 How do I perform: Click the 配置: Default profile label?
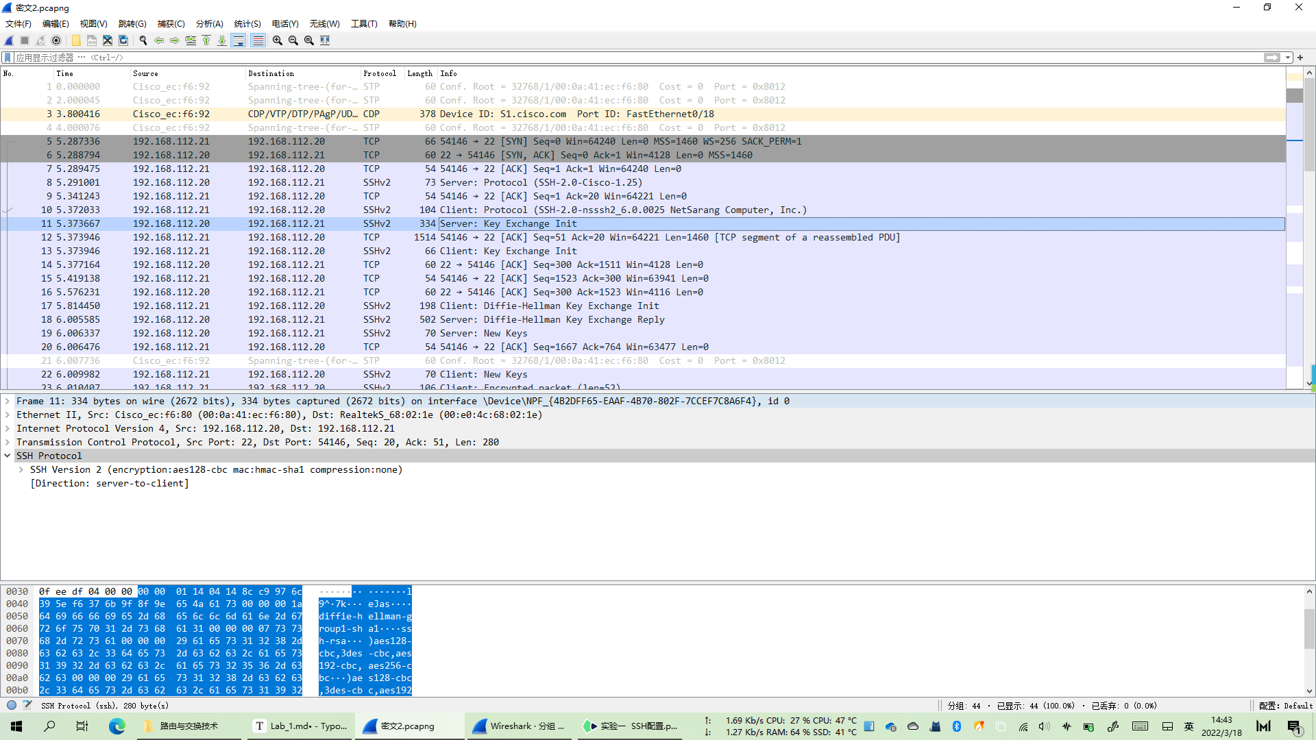[1285, 705]
